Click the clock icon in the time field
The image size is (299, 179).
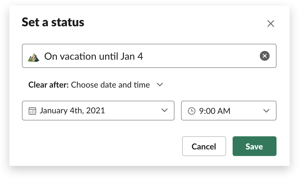tap(191, 111)
